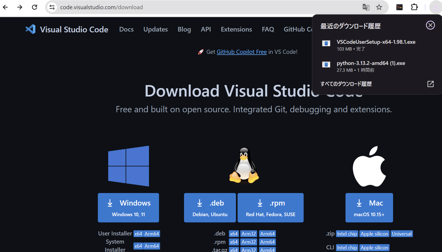This screenshot has width=442, height=252.
Task: Click the Linux Tux penguin image
Action: pos(244,165)
